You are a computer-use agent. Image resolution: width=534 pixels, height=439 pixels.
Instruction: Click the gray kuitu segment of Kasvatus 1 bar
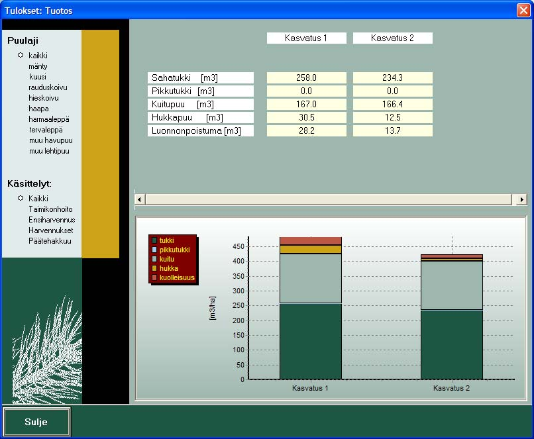311,279
